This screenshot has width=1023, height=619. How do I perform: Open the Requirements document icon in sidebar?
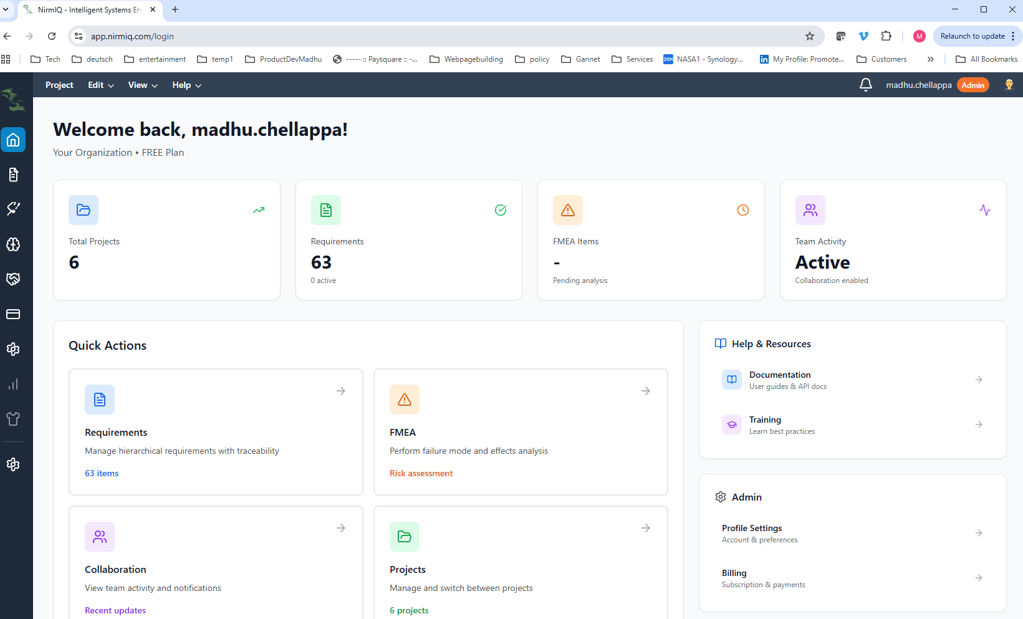[x=13, y=175]
